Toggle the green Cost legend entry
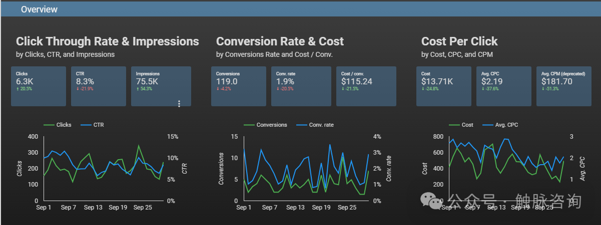The height and width of the screenshot is (225, 601). (x=461, y=125)
